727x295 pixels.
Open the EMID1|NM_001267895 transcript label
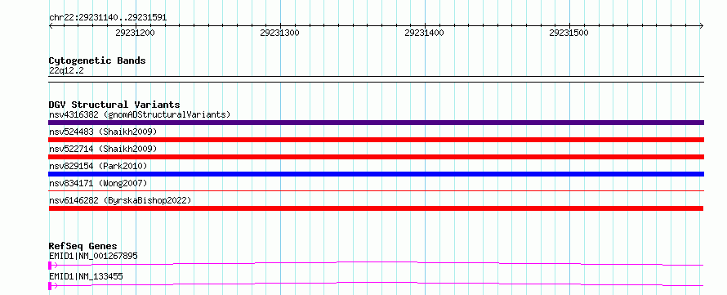coord(93,256)
